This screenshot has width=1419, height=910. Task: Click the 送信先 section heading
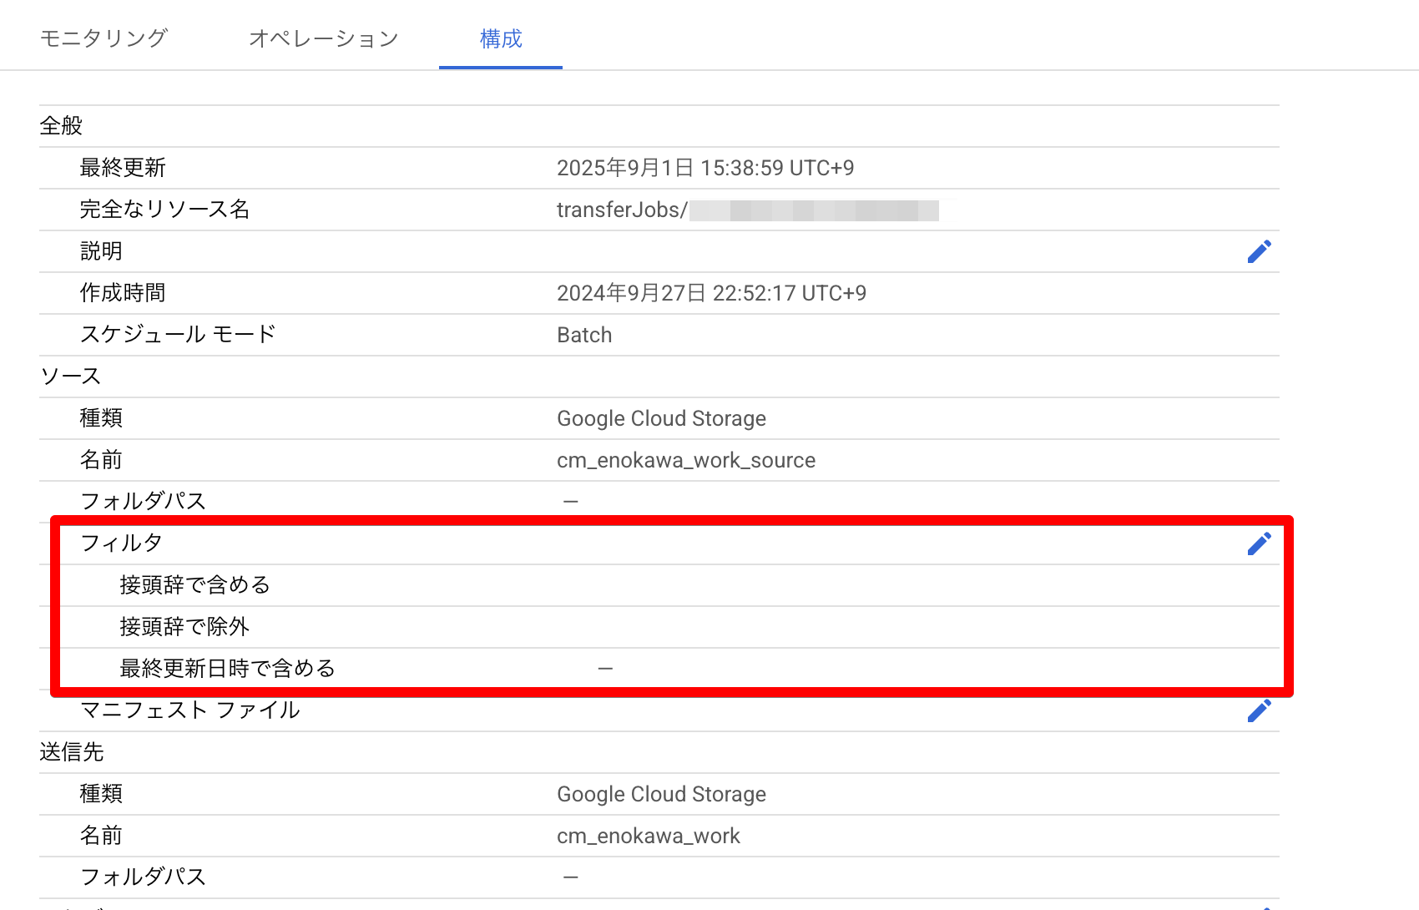point(72,752)
